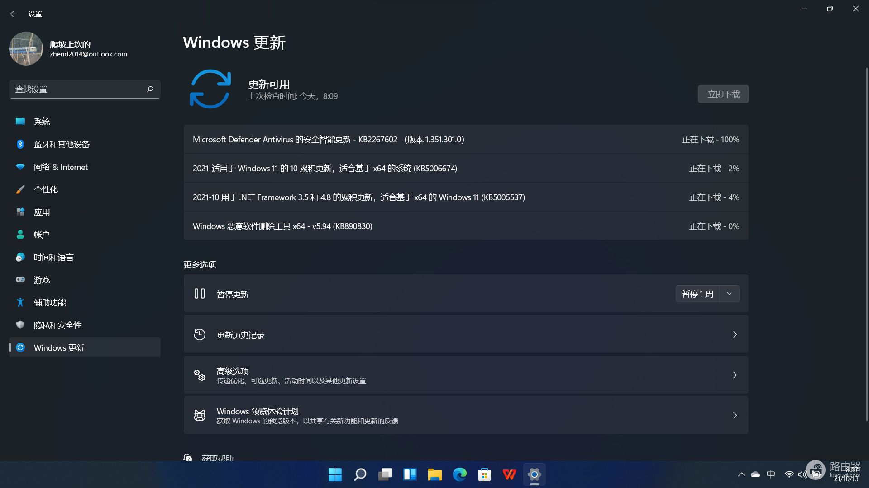Click the help icon beside 获取帮助
The width and height of the screenshot is (869, 488).
tap(188, 457)
